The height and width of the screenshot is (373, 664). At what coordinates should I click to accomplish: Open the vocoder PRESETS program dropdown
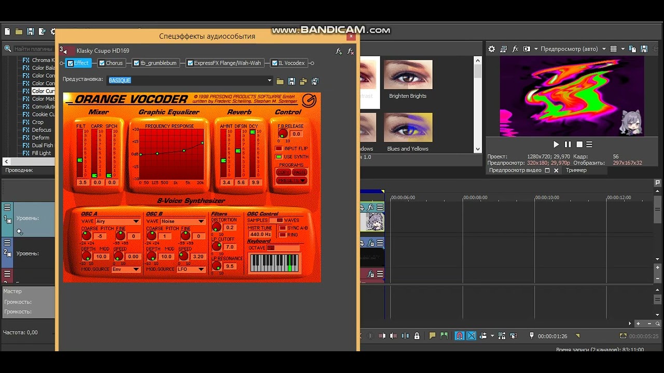[292, 181]
